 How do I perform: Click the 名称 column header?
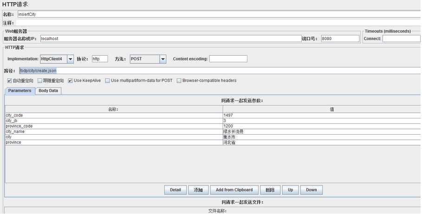click(x=114, y=109)
